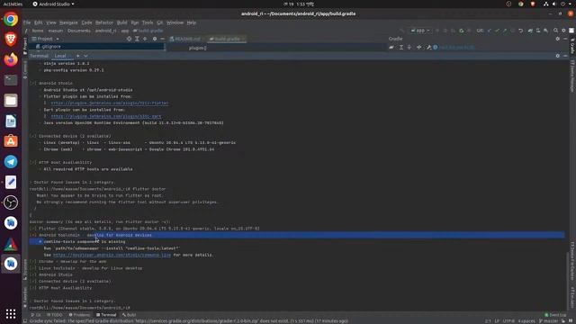Image resolution: width=576 pixels, height=324 pixels.
Task: Click Collapse All in the Project panel
Action: point(145,39)
